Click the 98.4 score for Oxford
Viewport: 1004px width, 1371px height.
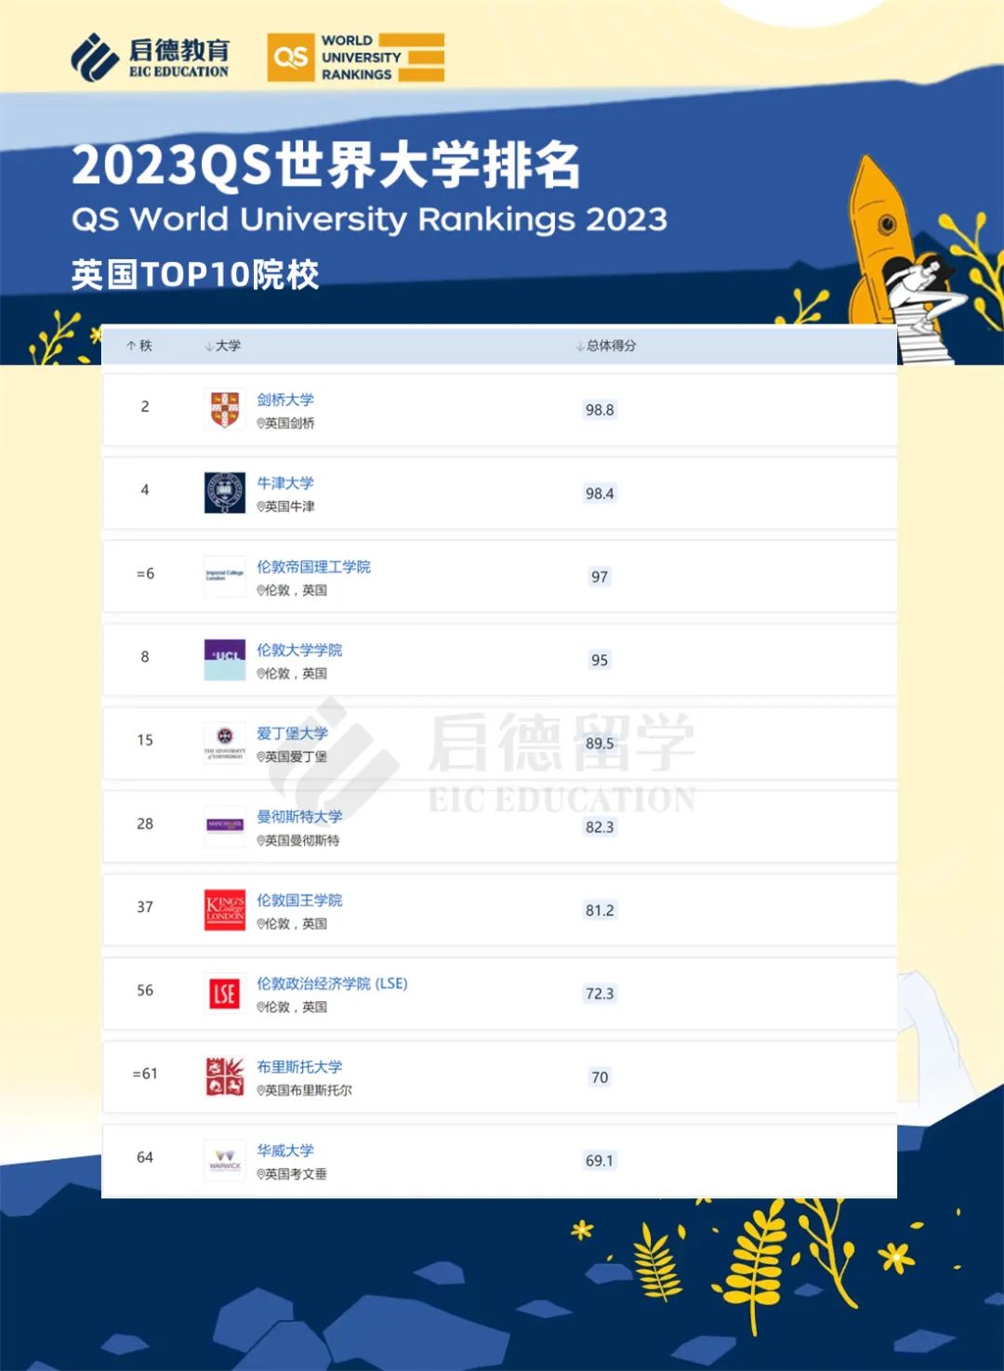pyautogui.click(x=600, y=494)
